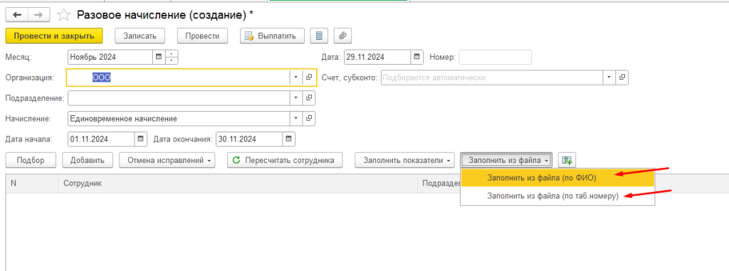The width and height of the screenshot is (729, 271).
Task: Add a row with Добавить button
Action: point(88,160)
